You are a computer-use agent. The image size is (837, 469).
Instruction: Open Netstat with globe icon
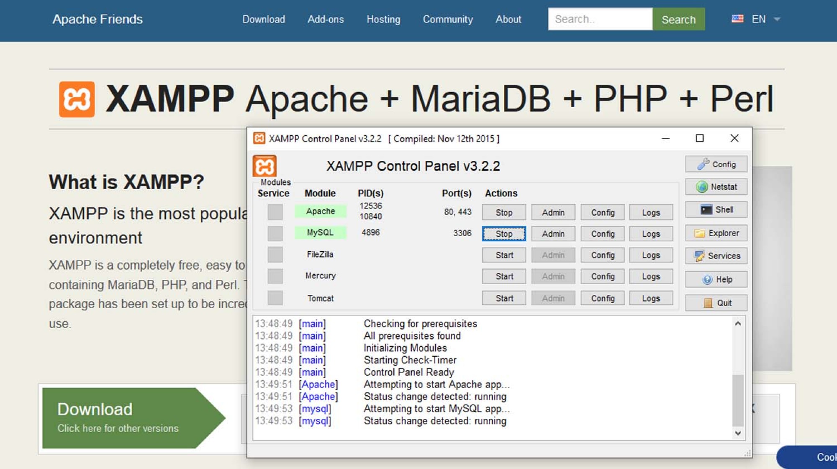point(716,187)
